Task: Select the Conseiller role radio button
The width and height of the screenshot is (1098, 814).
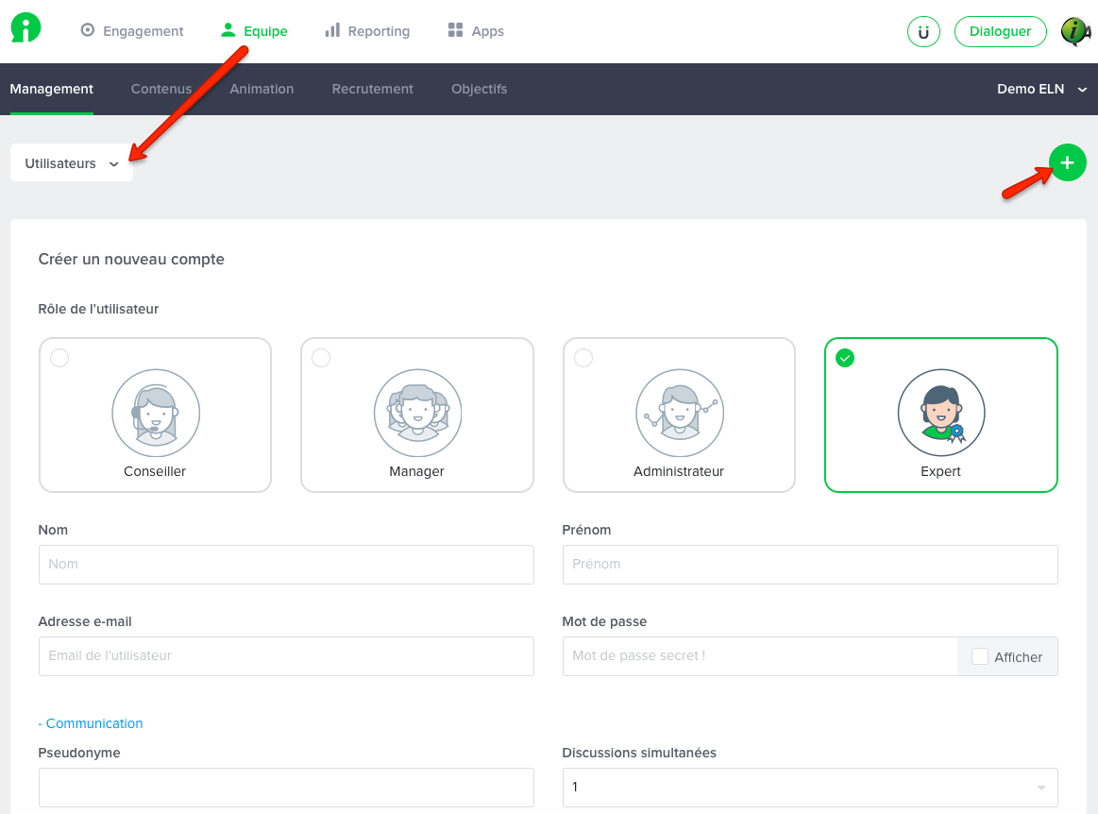Action: 59,358
